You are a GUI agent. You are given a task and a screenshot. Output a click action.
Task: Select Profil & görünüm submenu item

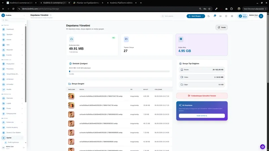pos(13,142)
